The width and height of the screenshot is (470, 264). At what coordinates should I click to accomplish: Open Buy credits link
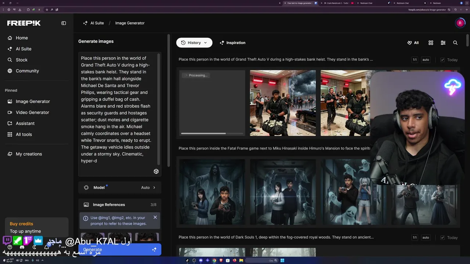(x=21, y=224)
